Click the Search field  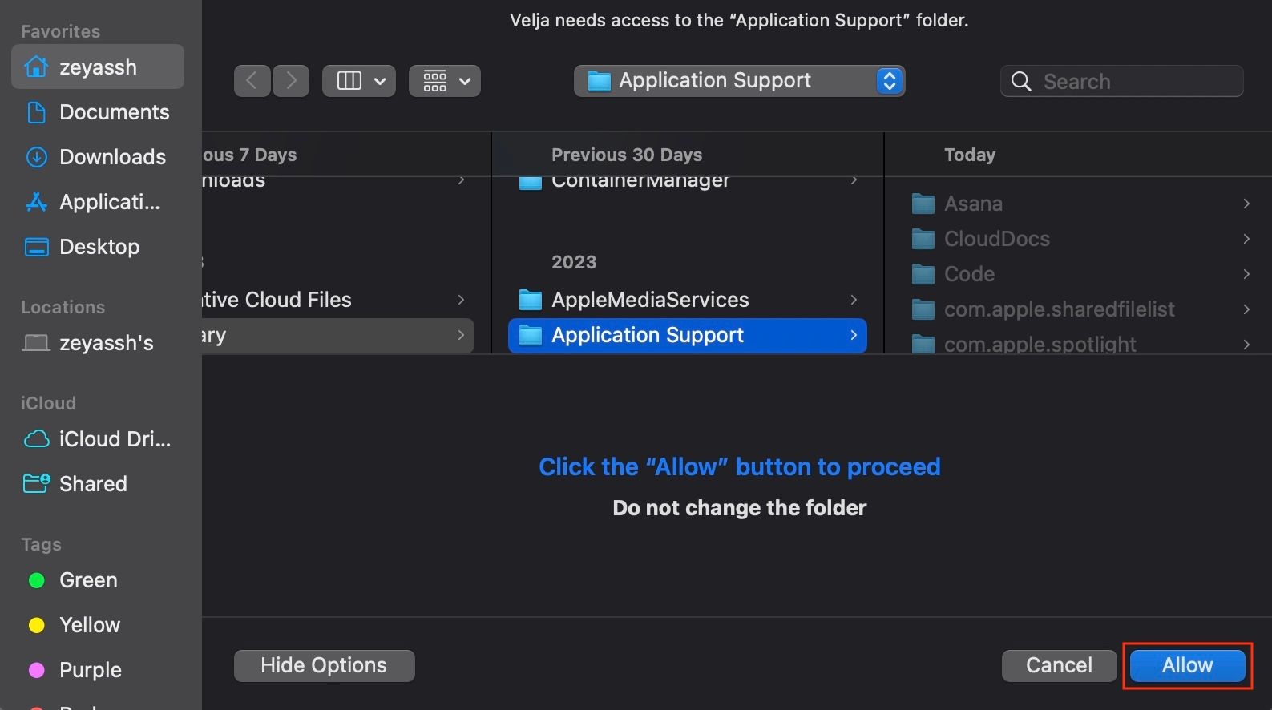[x=1122, y=81]
